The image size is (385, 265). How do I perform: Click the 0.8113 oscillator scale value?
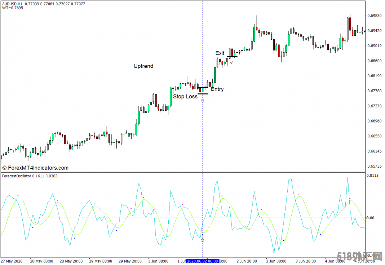[372, 176]
